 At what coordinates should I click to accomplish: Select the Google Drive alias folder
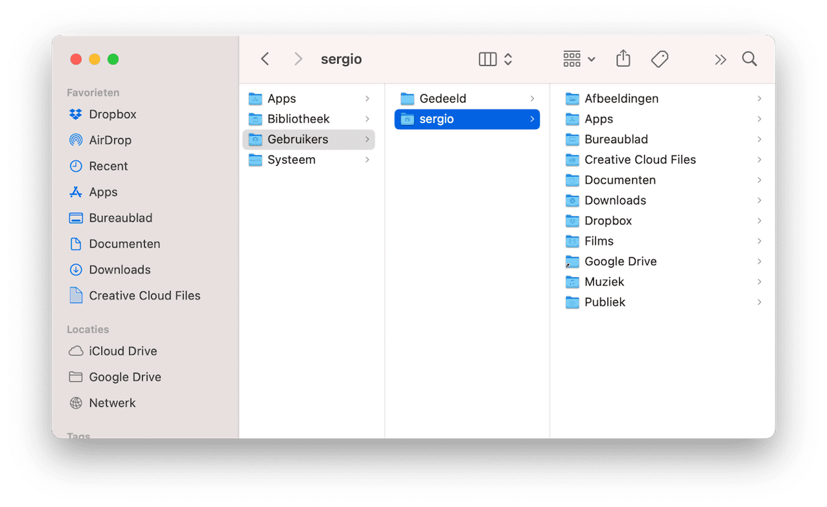coord(620,261)
